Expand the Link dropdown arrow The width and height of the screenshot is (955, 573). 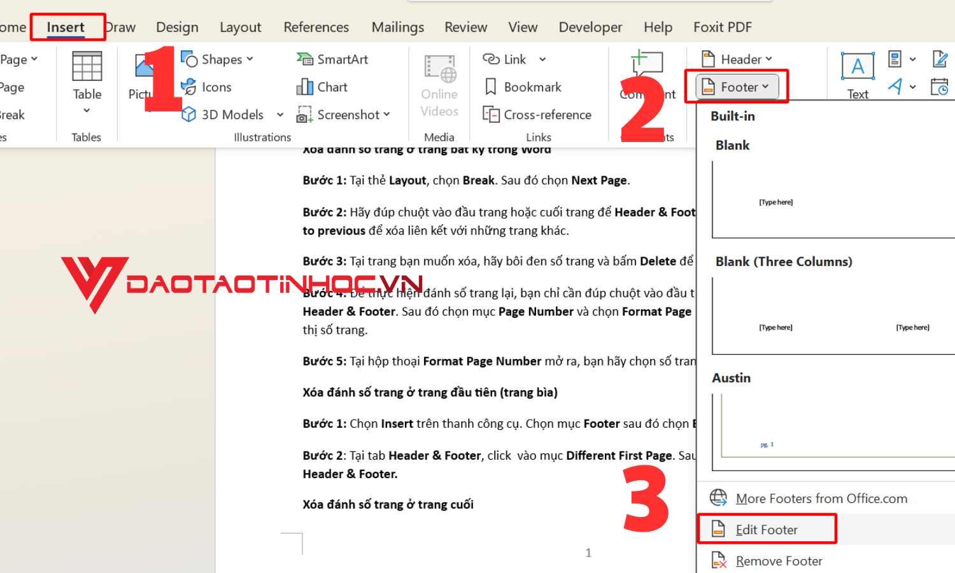pos(542,59)
